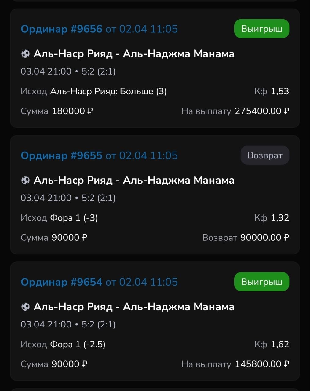The width and height of the screenshot is (310, 391).
Task: Click the odds value 1,92
Action: [280, 218]
